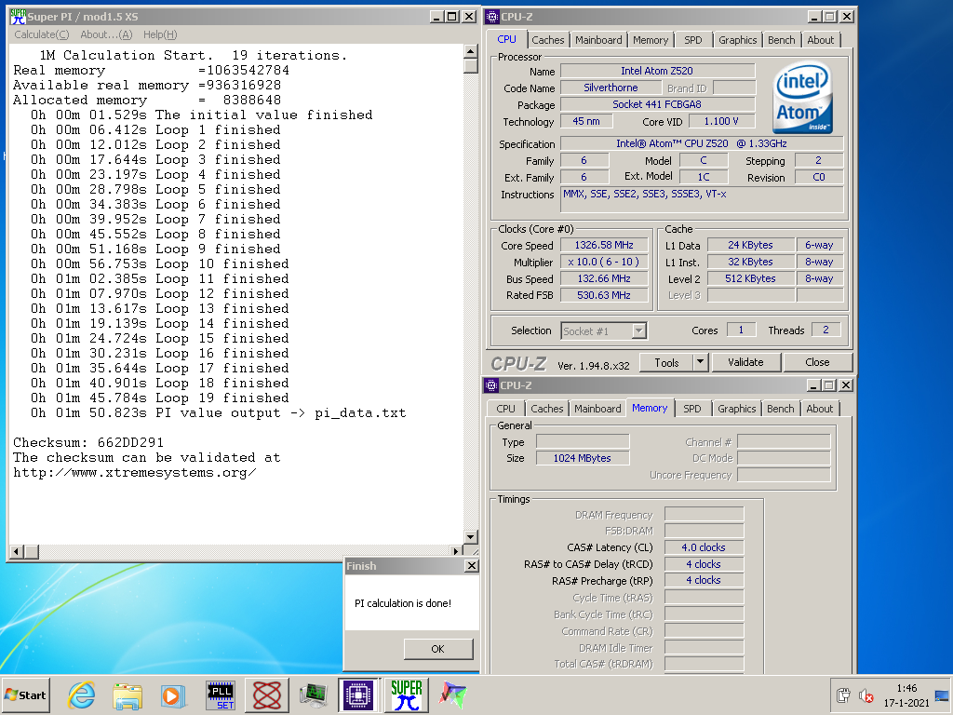Switch to Mainboard tab in top CPU-Z

click(598, 40)
